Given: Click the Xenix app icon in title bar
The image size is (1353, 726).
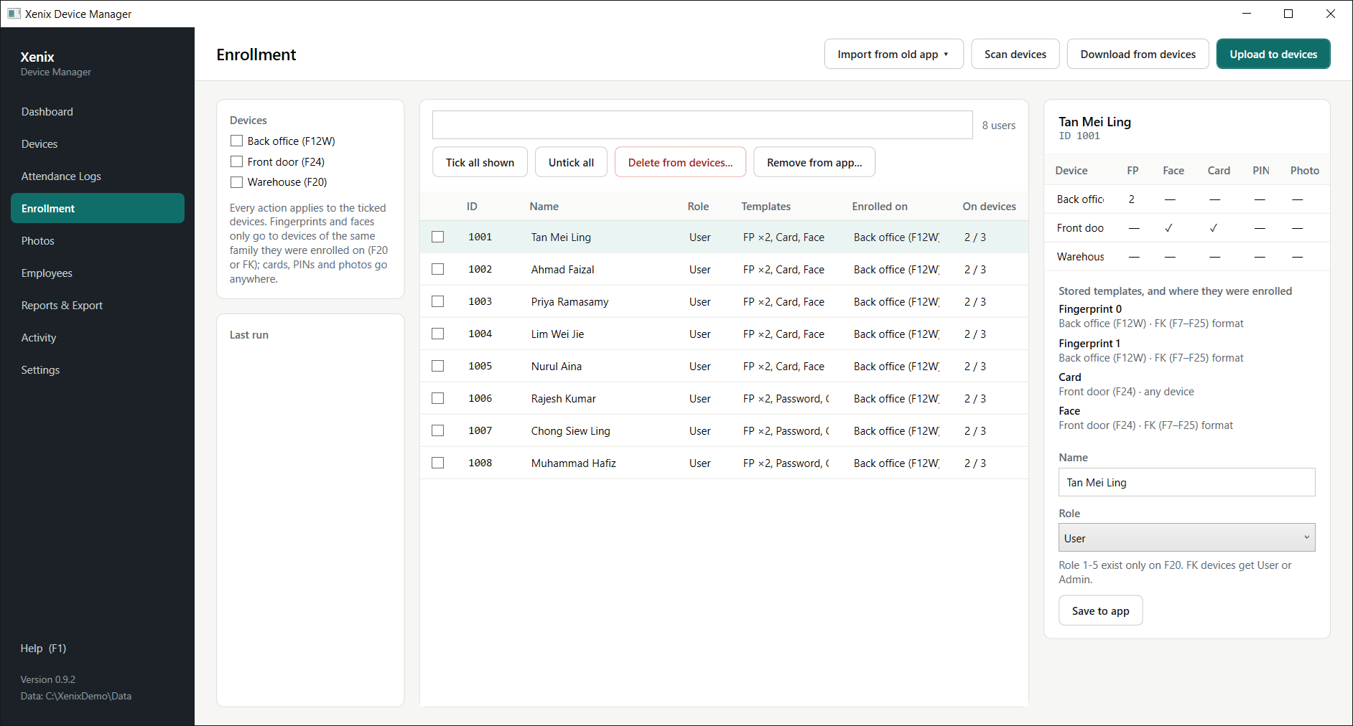Looking at the screenshot, I should (14, 14).
